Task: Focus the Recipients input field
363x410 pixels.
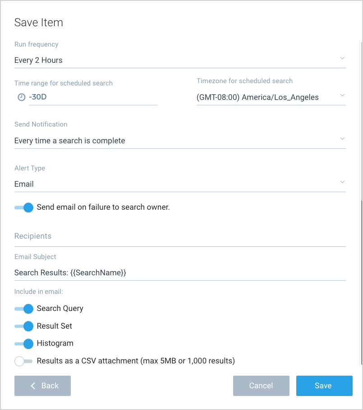Action: click(179, 240)
